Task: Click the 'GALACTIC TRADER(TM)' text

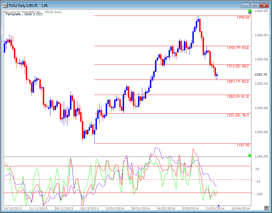Action: [x=22, y=12]
